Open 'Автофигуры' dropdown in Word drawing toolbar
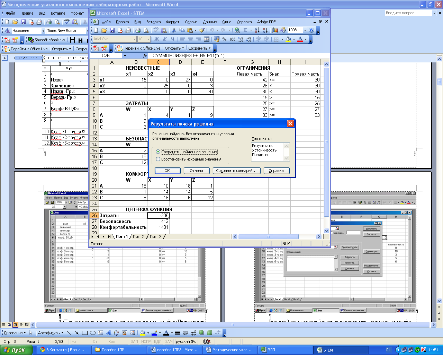 51,333
